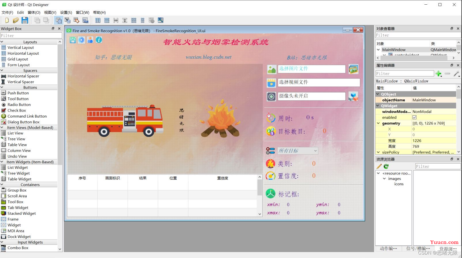Viewport: 462px width, 258px height.
Task: Open the 帮助(H) menu
Action: coord(99,12)
